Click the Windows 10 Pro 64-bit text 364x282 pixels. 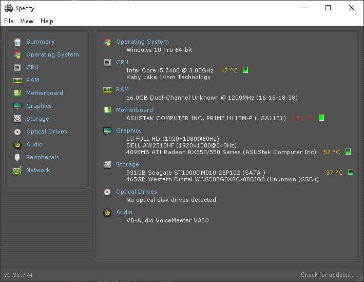159,50
